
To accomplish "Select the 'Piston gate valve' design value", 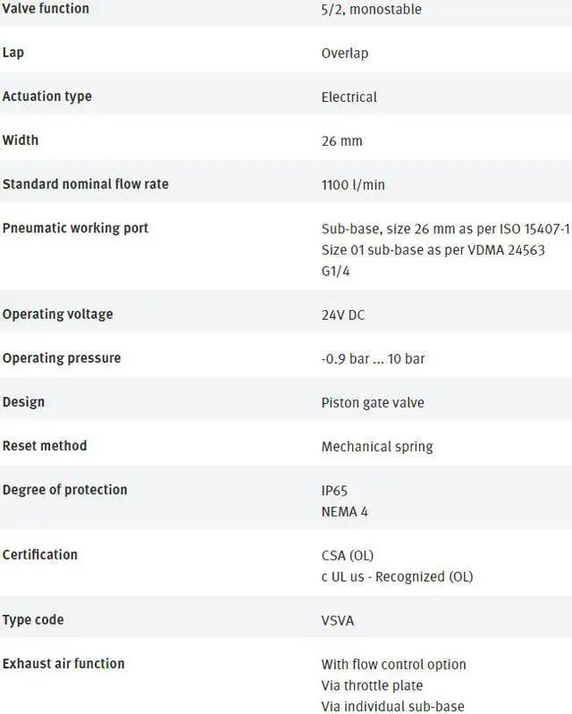I will tap(373, 402).
